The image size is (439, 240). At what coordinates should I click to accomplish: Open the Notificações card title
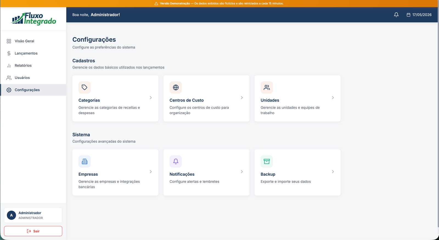click(x=182, y=174)
